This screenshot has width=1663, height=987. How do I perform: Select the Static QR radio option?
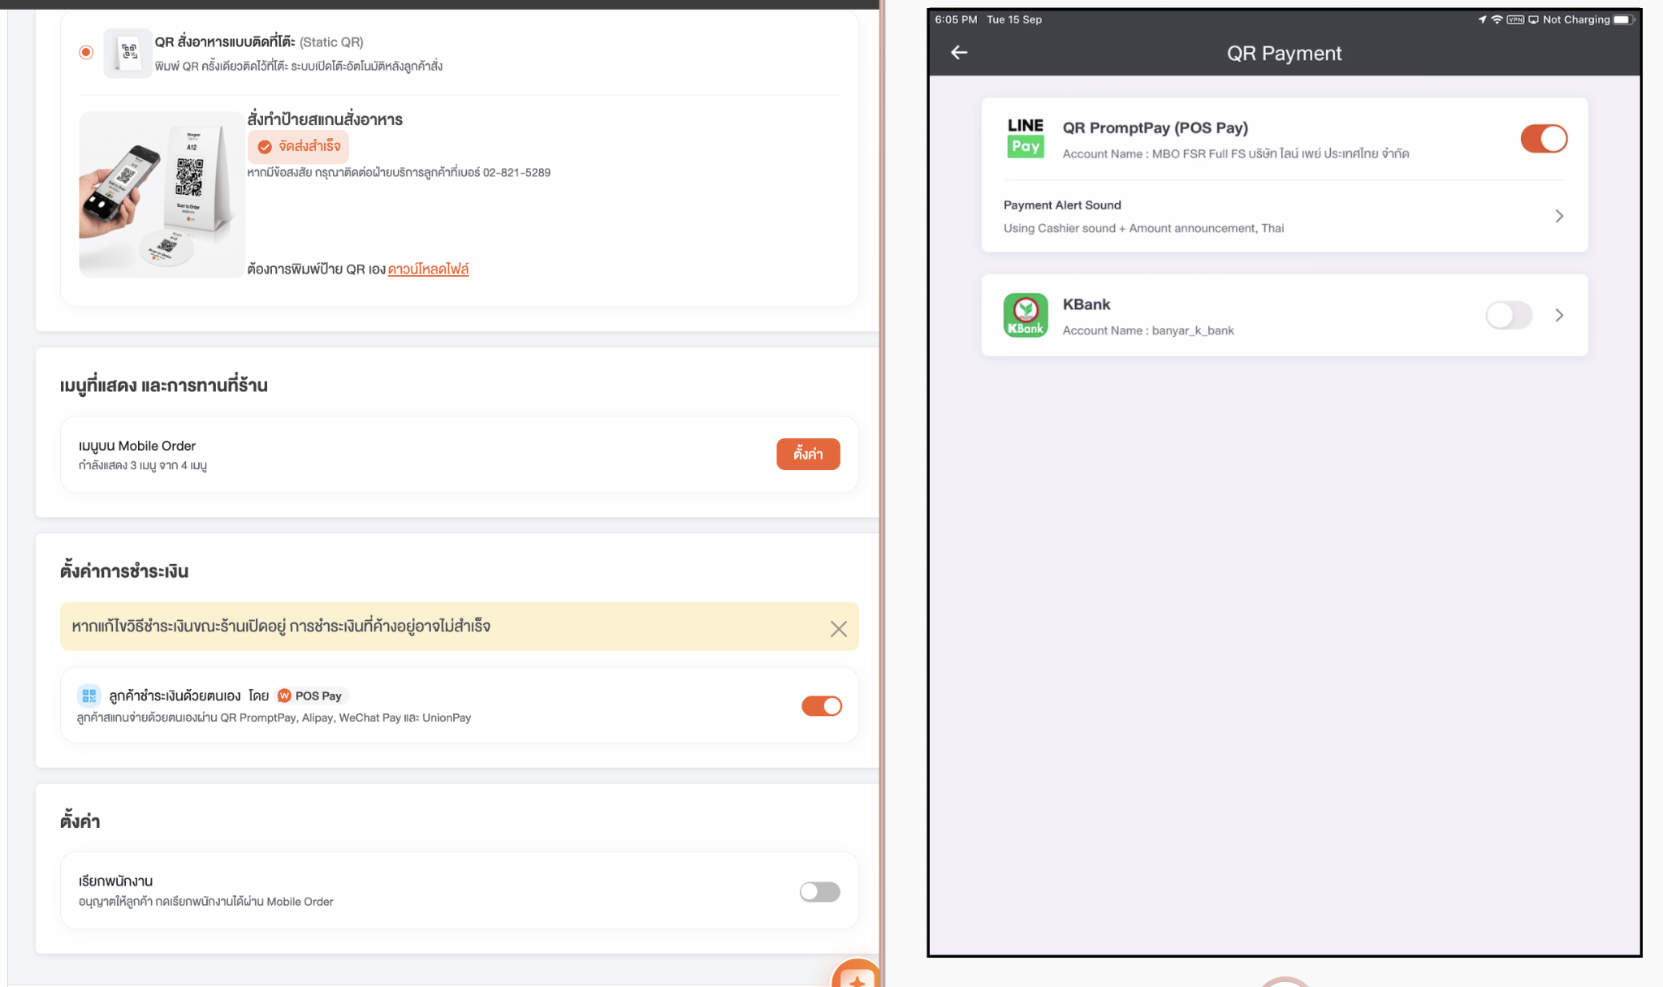[86, 53]
